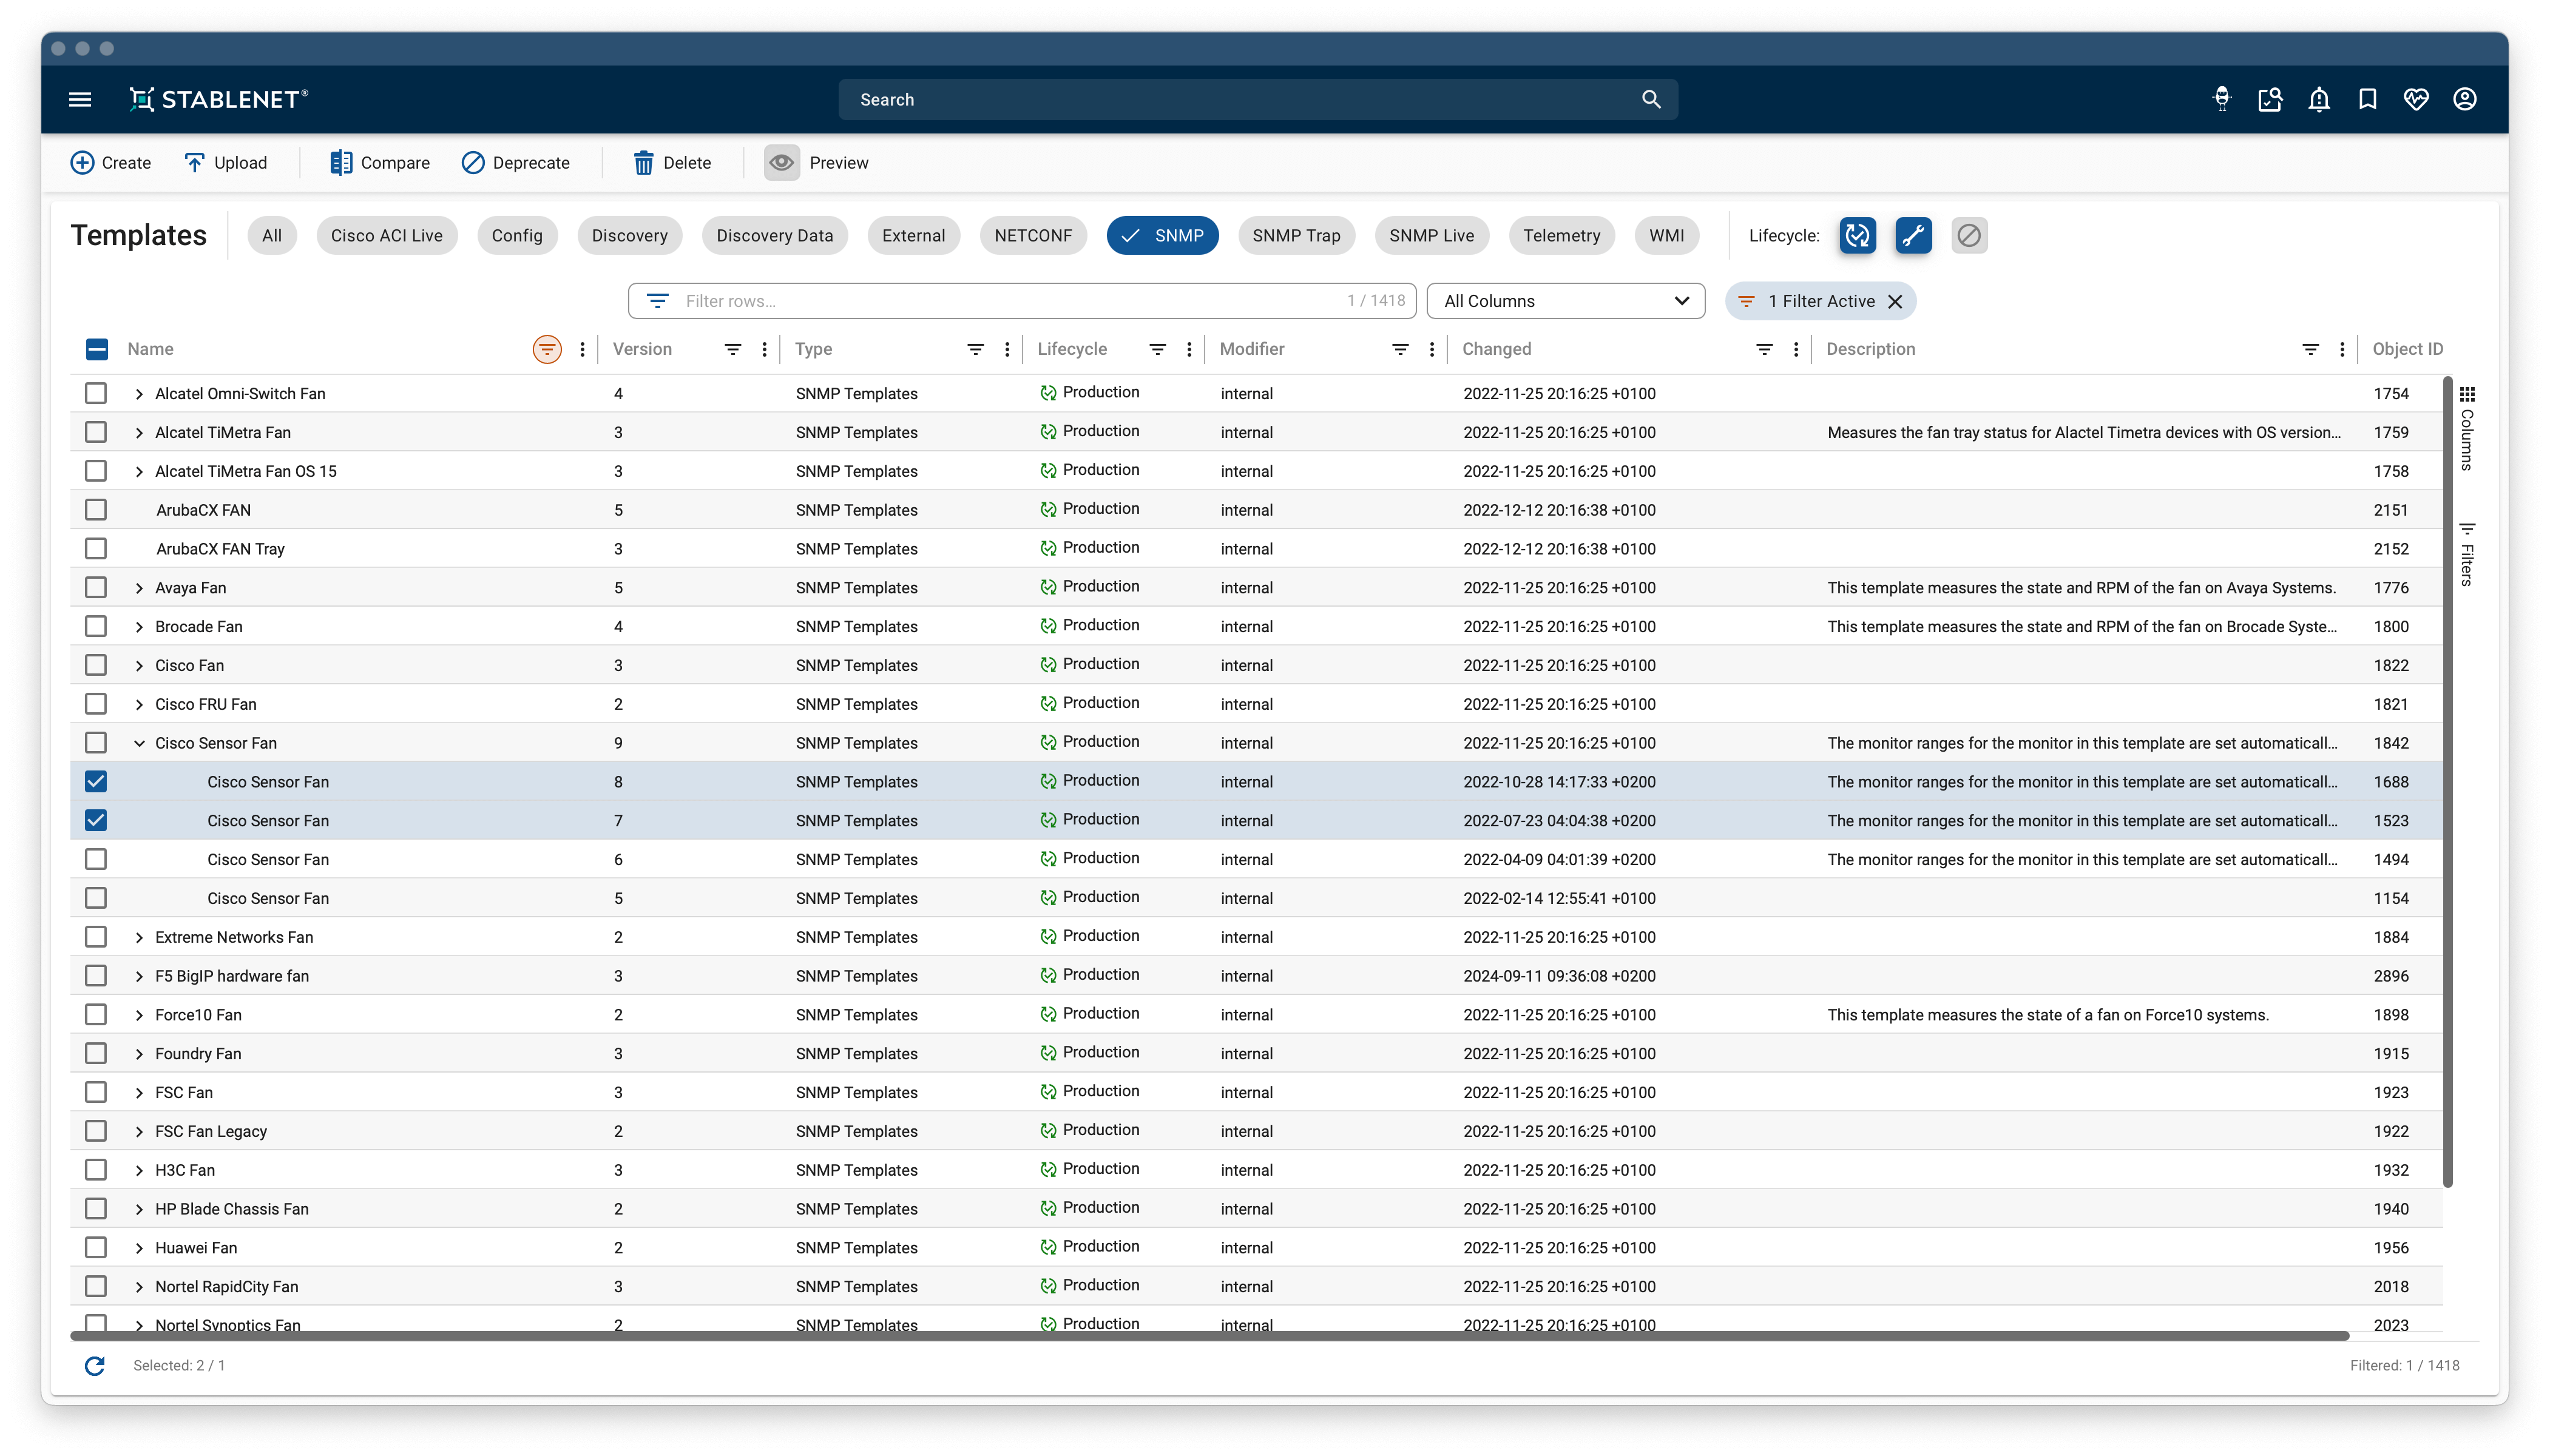Click Create template button
The height and width of the screenshot is (1456, 2550).
[110, 163]
